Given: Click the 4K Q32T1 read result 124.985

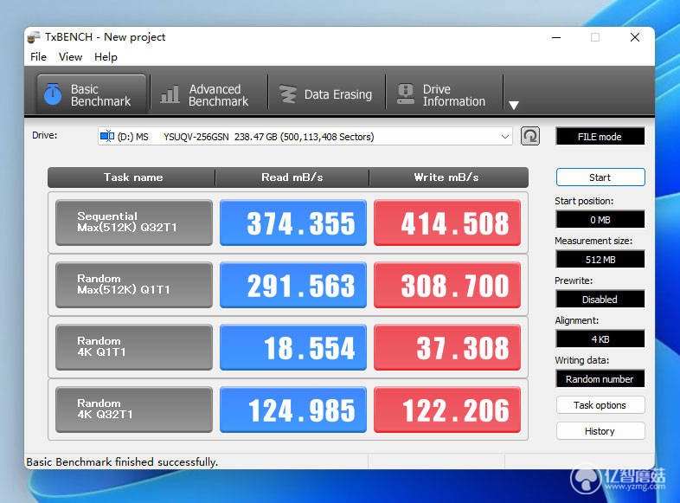Looking at the screenshot, I should click(x=293, y=409).
